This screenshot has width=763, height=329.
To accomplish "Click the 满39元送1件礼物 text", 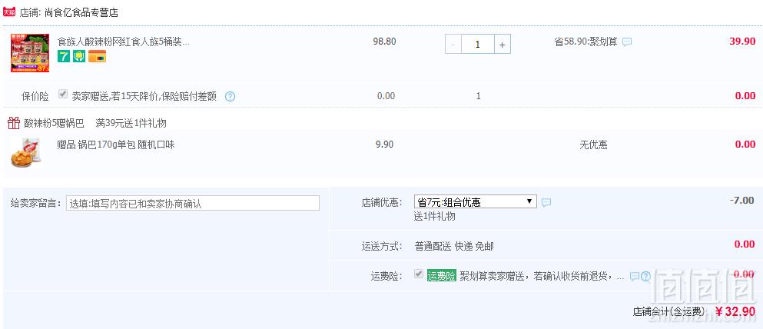I will pyautogui.click(x=131, y=123).
